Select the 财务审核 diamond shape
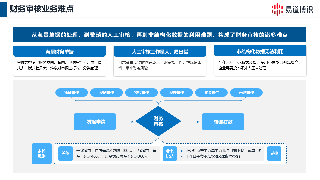Screen dimensions: 320x180 [158, 121]
